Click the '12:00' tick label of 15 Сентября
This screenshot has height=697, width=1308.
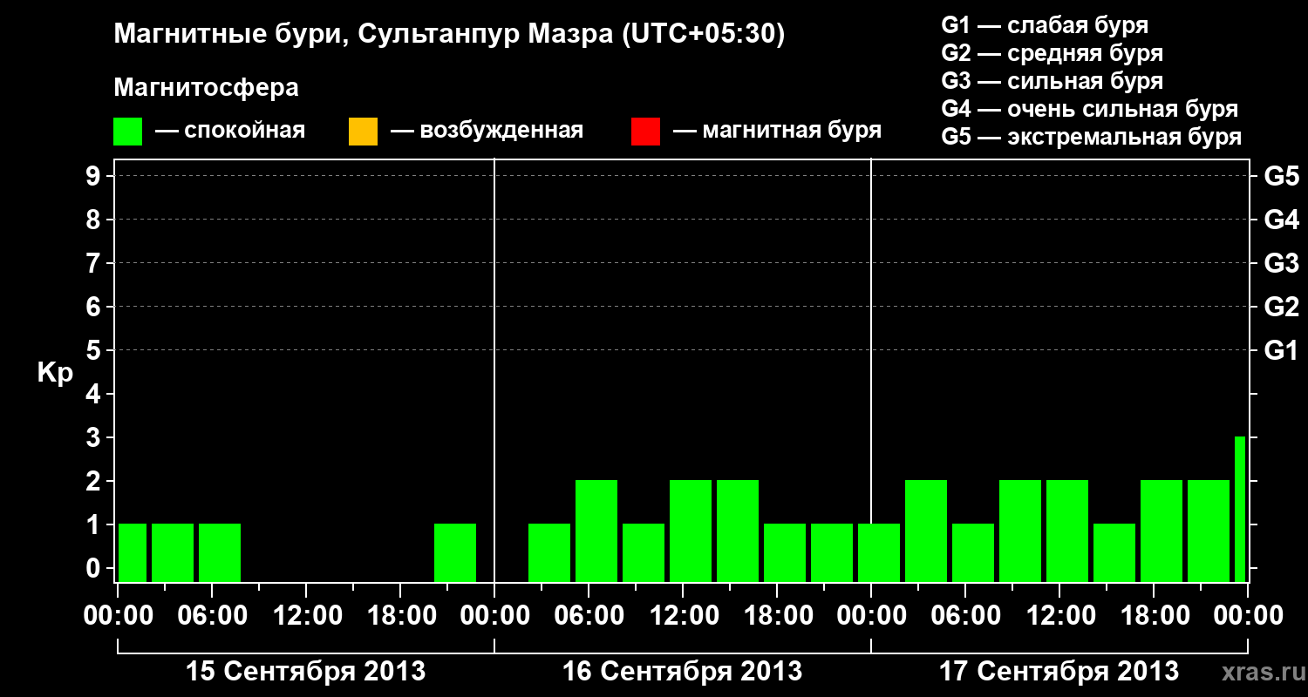306,616
